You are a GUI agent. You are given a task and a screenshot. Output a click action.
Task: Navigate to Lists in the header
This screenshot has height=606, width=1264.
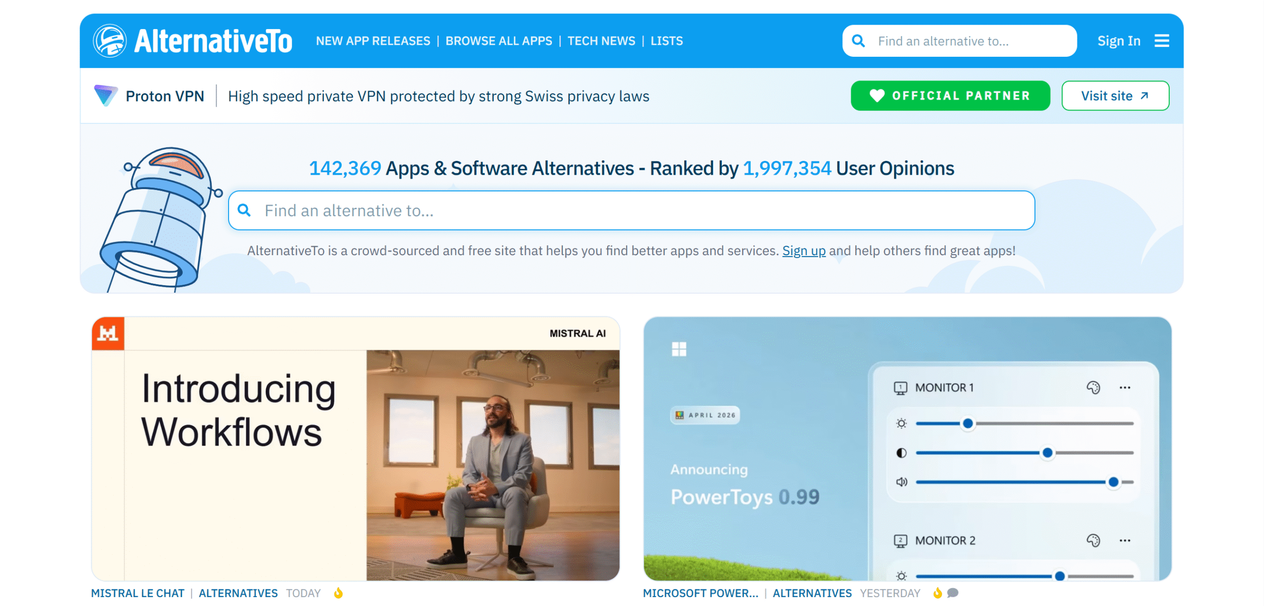(667, 41)
